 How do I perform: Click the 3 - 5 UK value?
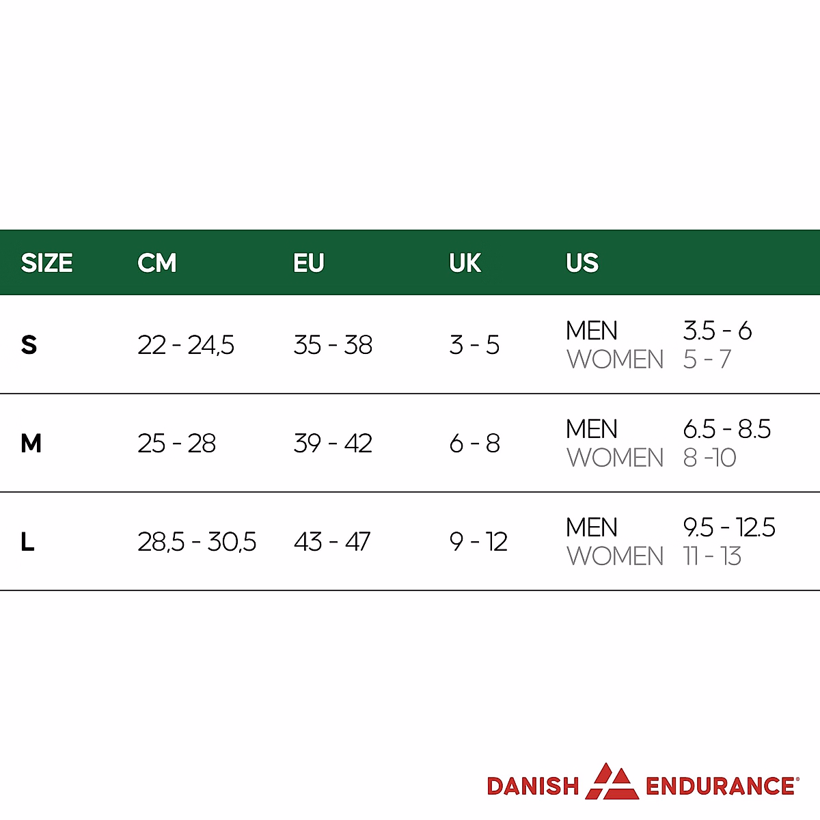[x=474, y=345]
